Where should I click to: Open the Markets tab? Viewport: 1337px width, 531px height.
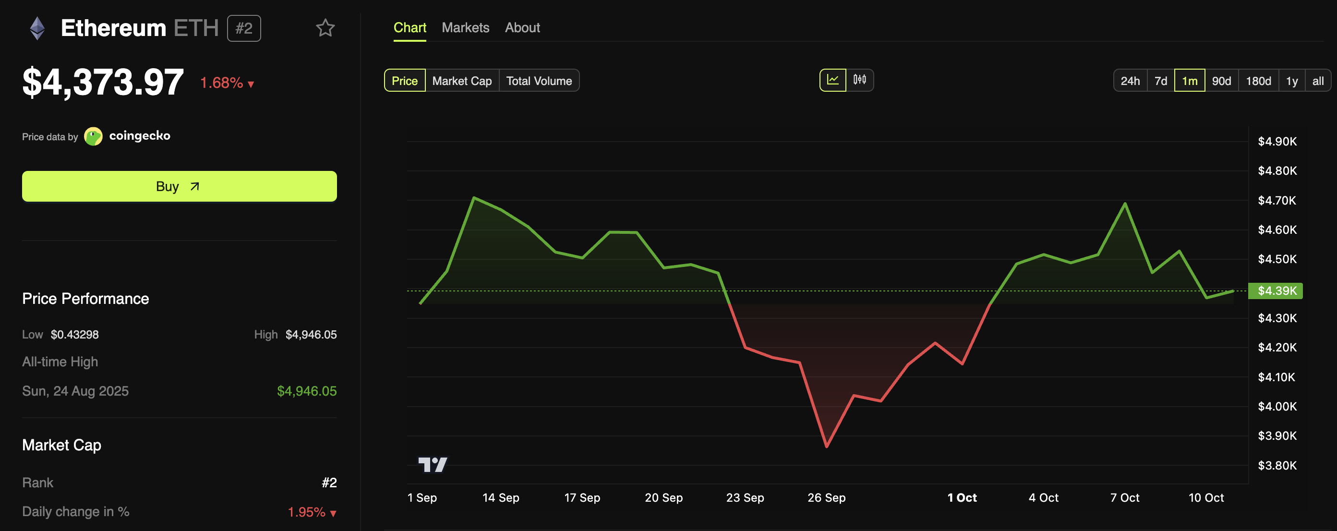click(x=465, y=27)
